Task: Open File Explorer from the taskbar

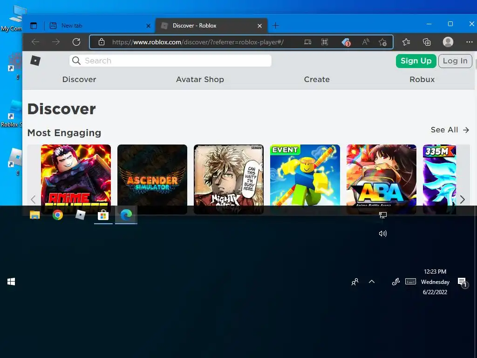Action: (x=34, y=215)
